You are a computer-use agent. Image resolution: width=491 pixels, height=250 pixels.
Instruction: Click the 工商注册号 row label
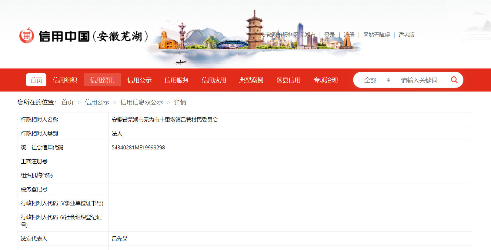point(34,162)
